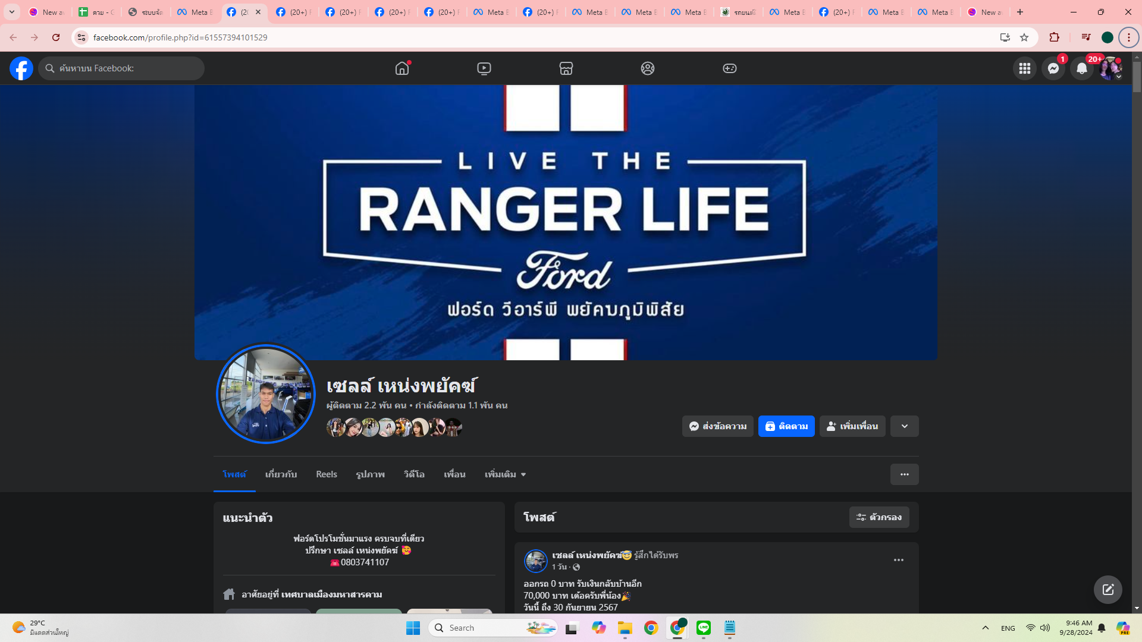Open Marketplace icon in top bar

566,68
